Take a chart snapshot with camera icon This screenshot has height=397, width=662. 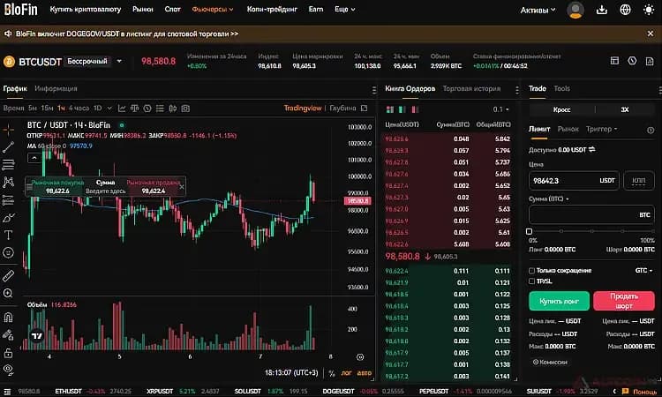(x=185, y=109)
